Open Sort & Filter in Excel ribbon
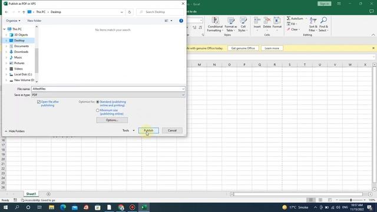Screen dimensions: 377x212 313,24
